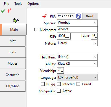Image resolution: width=111 pixels, height=107 pixels.
Task: Click the red shiny sparkle icon near the checkmark
Action: 9,10
